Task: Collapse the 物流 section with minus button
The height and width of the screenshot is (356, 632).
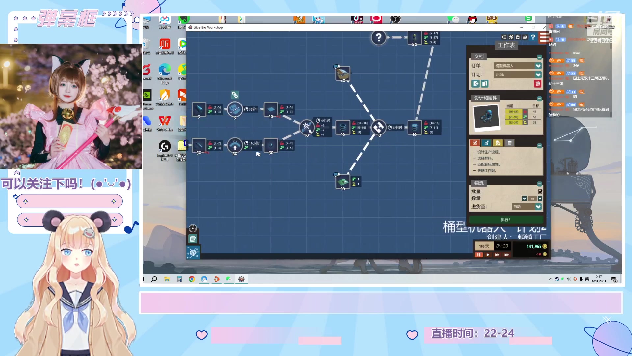Action: [x=539, y=184]
